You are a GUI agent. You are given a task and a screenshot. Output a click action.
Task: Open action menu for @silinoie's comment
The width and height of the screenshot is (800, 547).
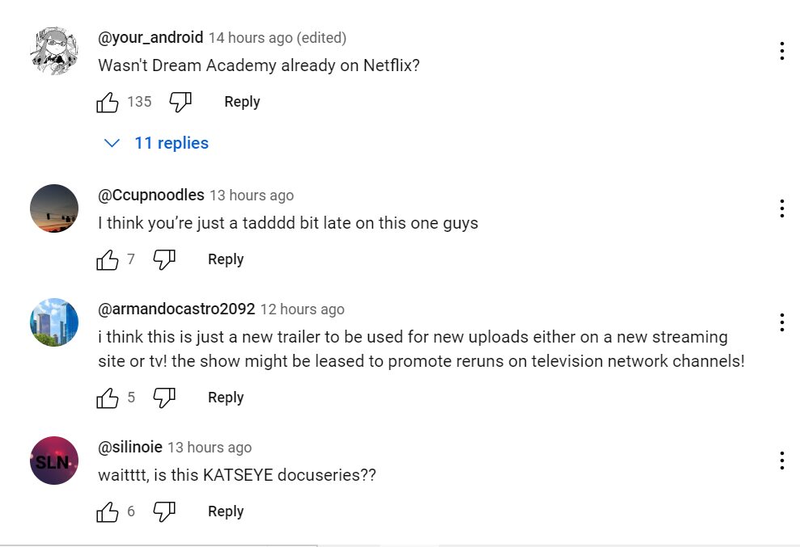pyautogui.click(x=781, y=461)
